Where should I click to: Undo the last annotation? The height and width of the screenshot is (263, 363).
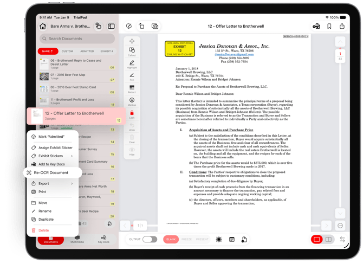(132, 127)
